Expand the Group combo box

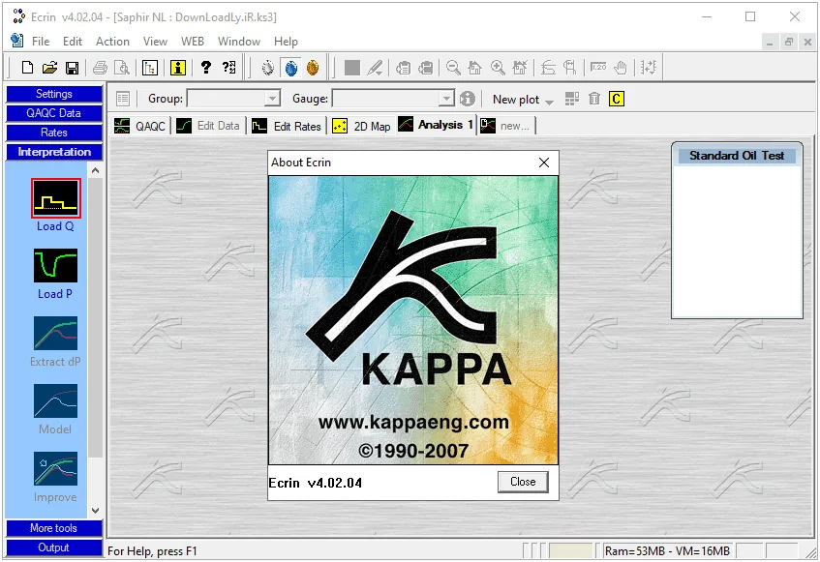pyautogui.click(x=271, y=99)
